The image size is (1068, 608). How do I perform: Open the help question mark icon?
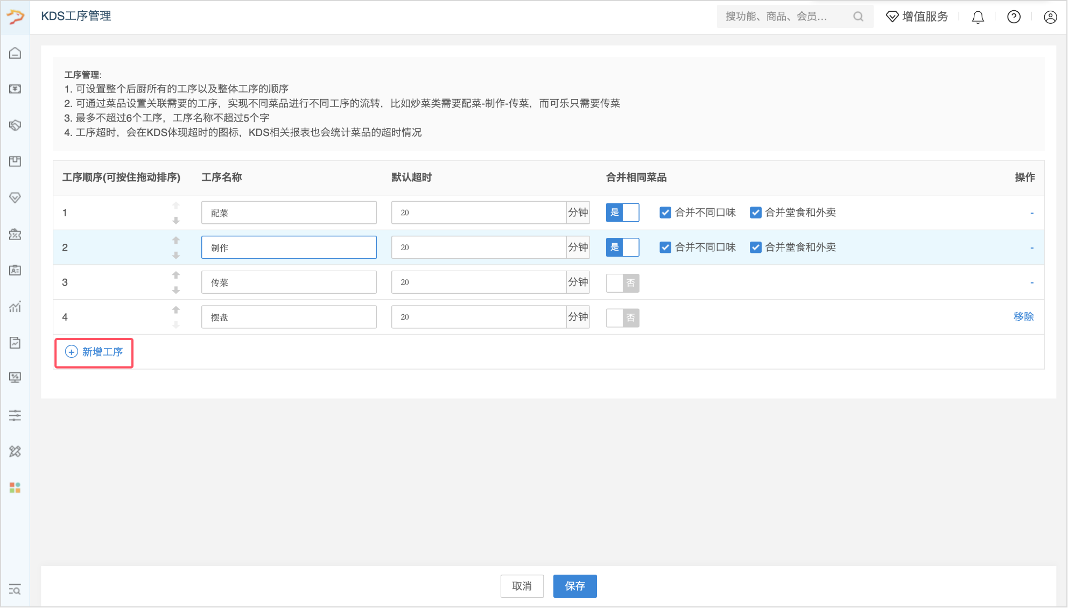coord(1014,17)
